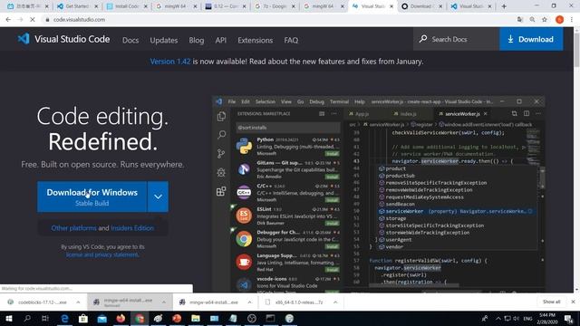Open the Updates navigation item
Screen dimensions: 580x326
click(x=163, y=40)
